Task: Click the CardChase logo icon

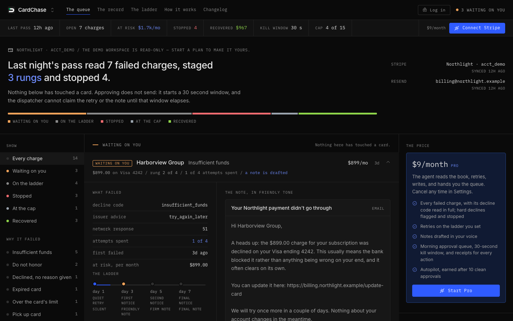Action: pos(11,10)
